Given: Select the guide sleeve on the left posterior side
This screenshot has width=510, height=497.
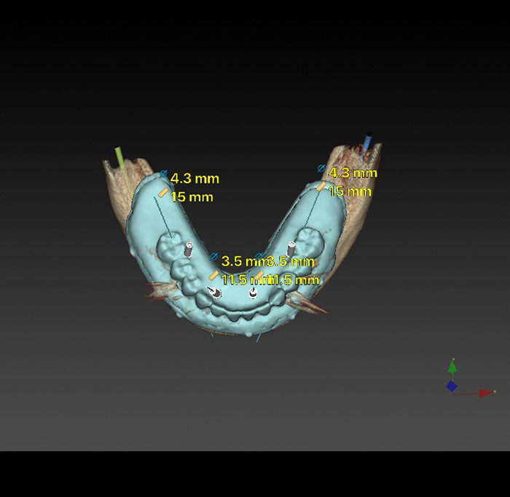Looking at the screenshot, I should tap(189, 250).
